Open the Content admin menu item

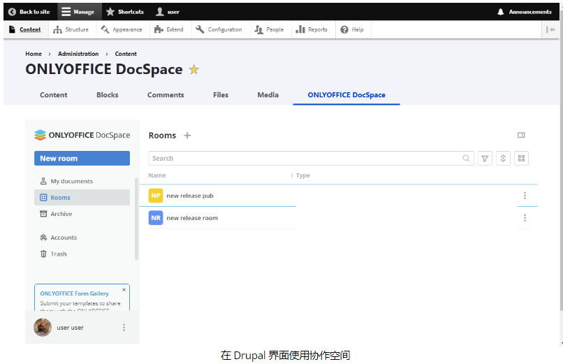coord(25,29)
